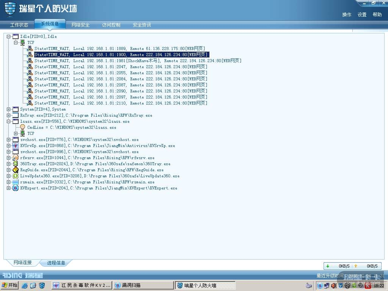Click the system clock showing 18:22
The image size is (388, 291).
(379, 286)
